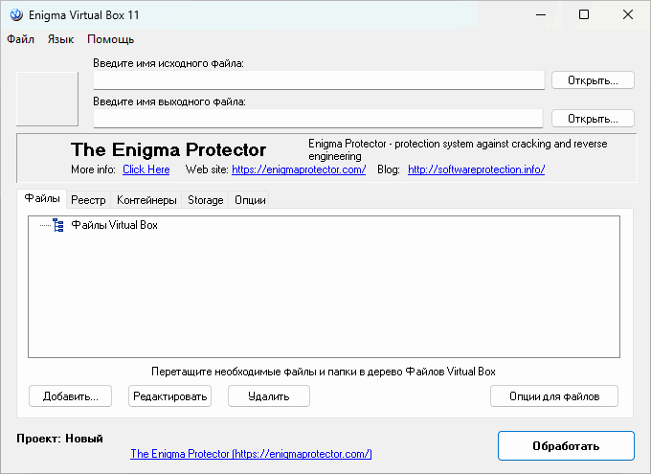Click the input file name field
This screenshot has height=474, width=651.
click(319, 80)
